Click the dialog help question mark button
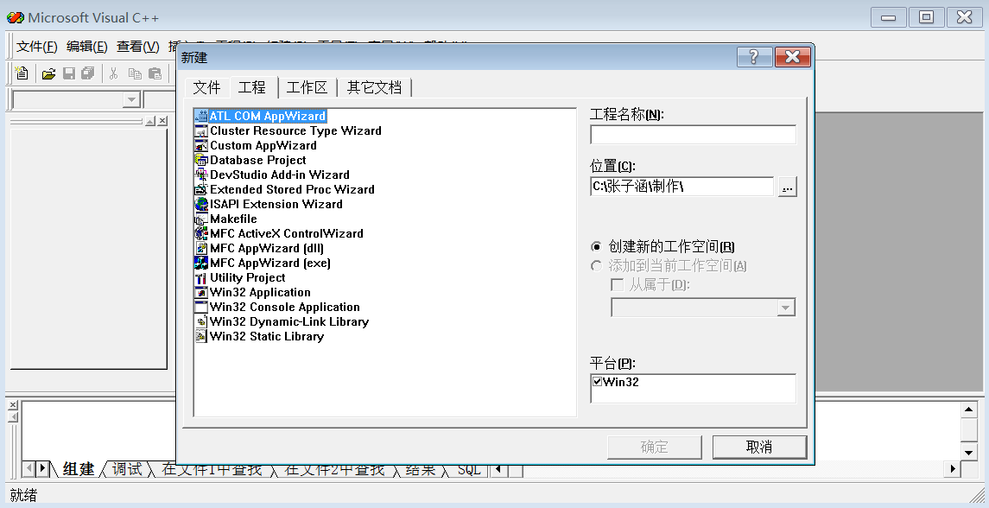The width and height of the screenshot is (989, 508). tap(754, 57)
